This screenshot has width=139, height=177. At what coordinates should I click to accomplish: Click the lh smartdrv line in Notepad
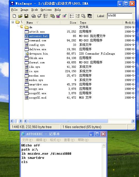click(33, 158)
